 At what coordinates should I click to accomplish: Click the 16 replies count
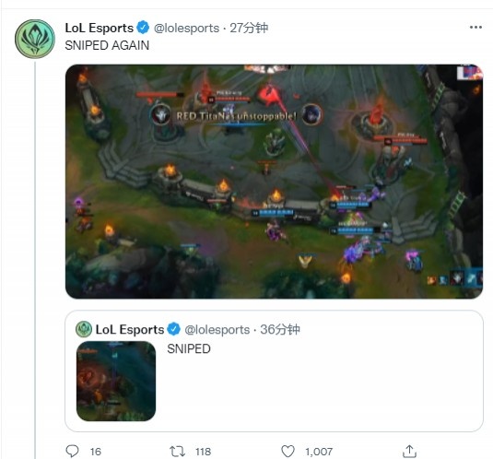pyautogui.click(x=96, y=452)
